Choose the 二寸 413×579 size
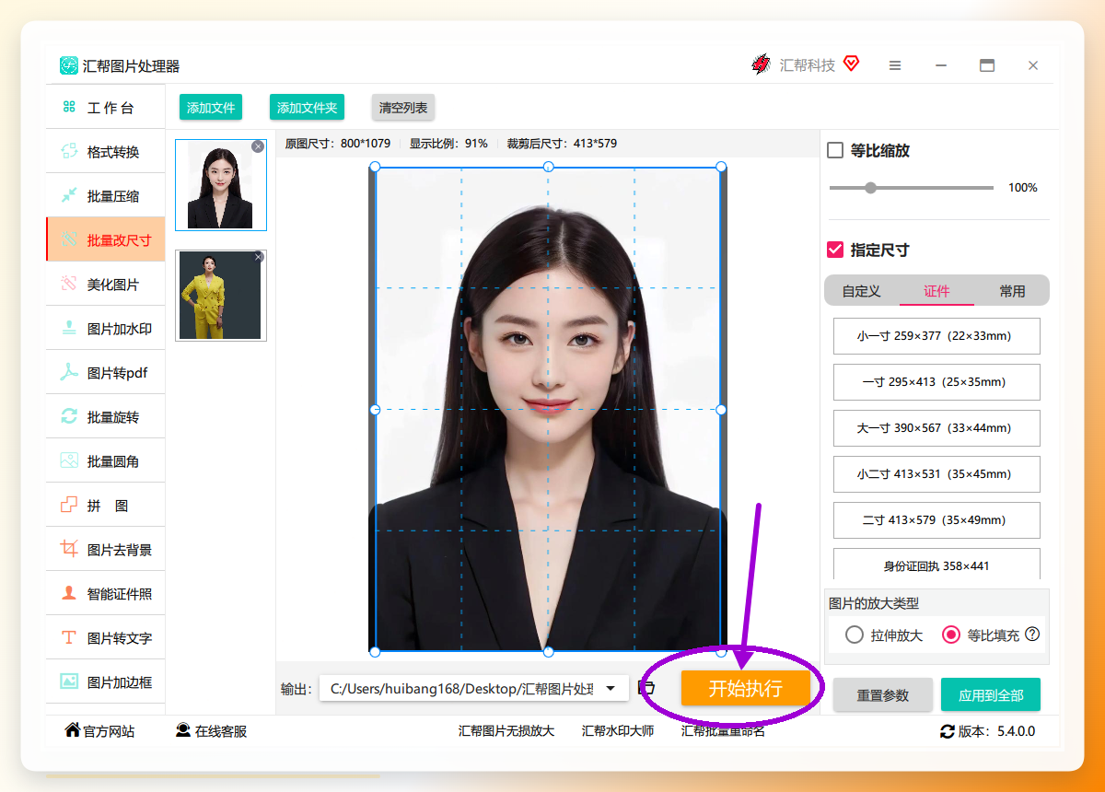Screen dimensions: 1105x792 (x=936, y=520)
